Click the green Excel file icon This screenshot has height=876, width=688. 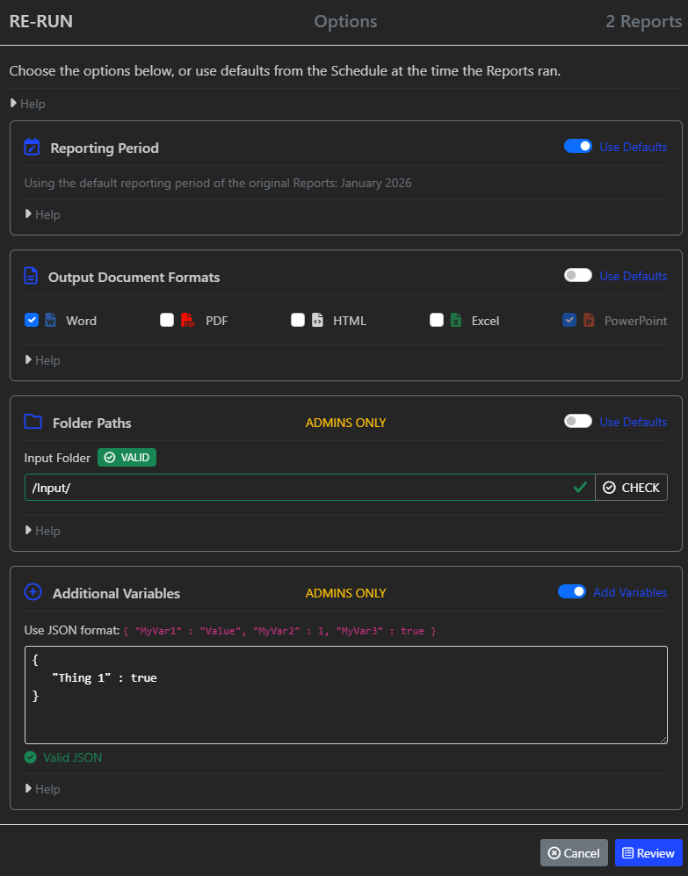point(456,321)
